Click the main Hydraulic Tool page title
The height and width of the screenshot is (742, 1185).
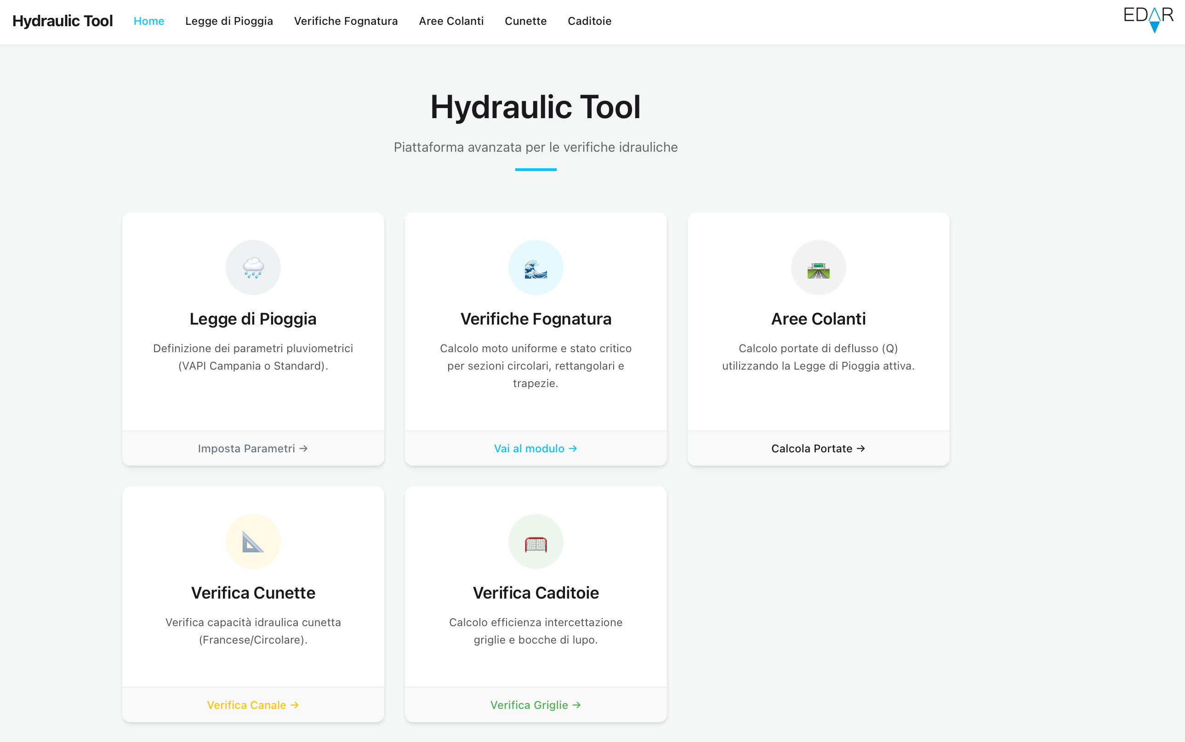536,107
